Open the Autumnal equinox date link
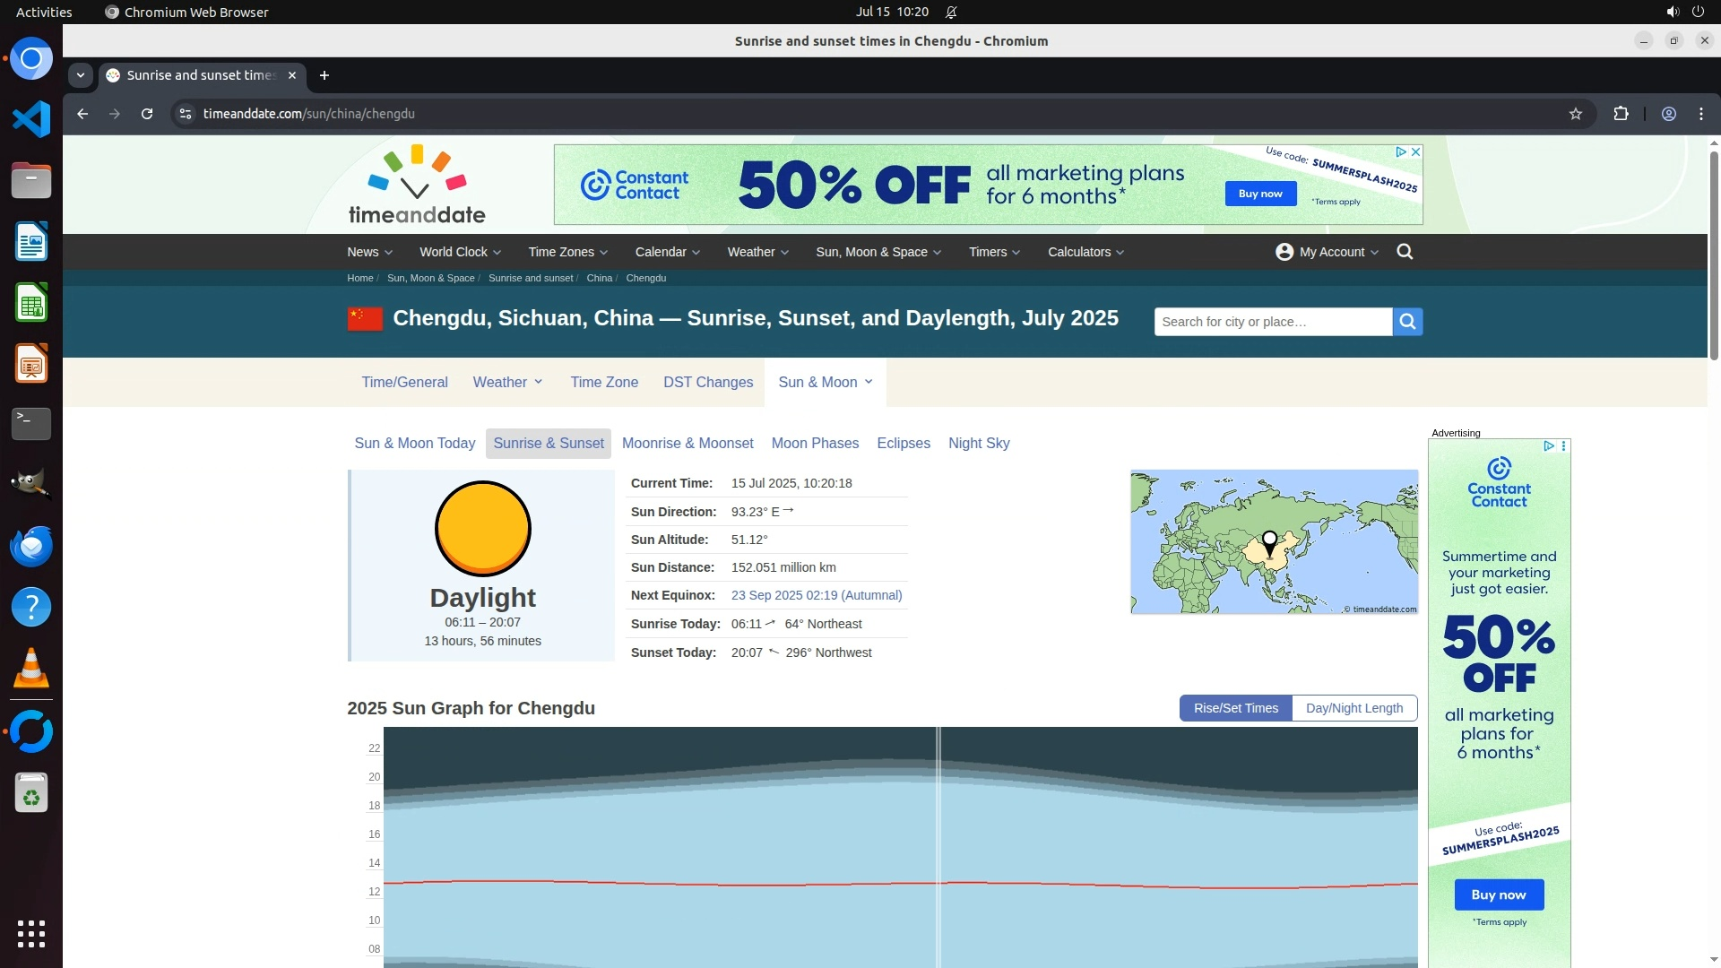1721x968 pixels. pos(816,595)
